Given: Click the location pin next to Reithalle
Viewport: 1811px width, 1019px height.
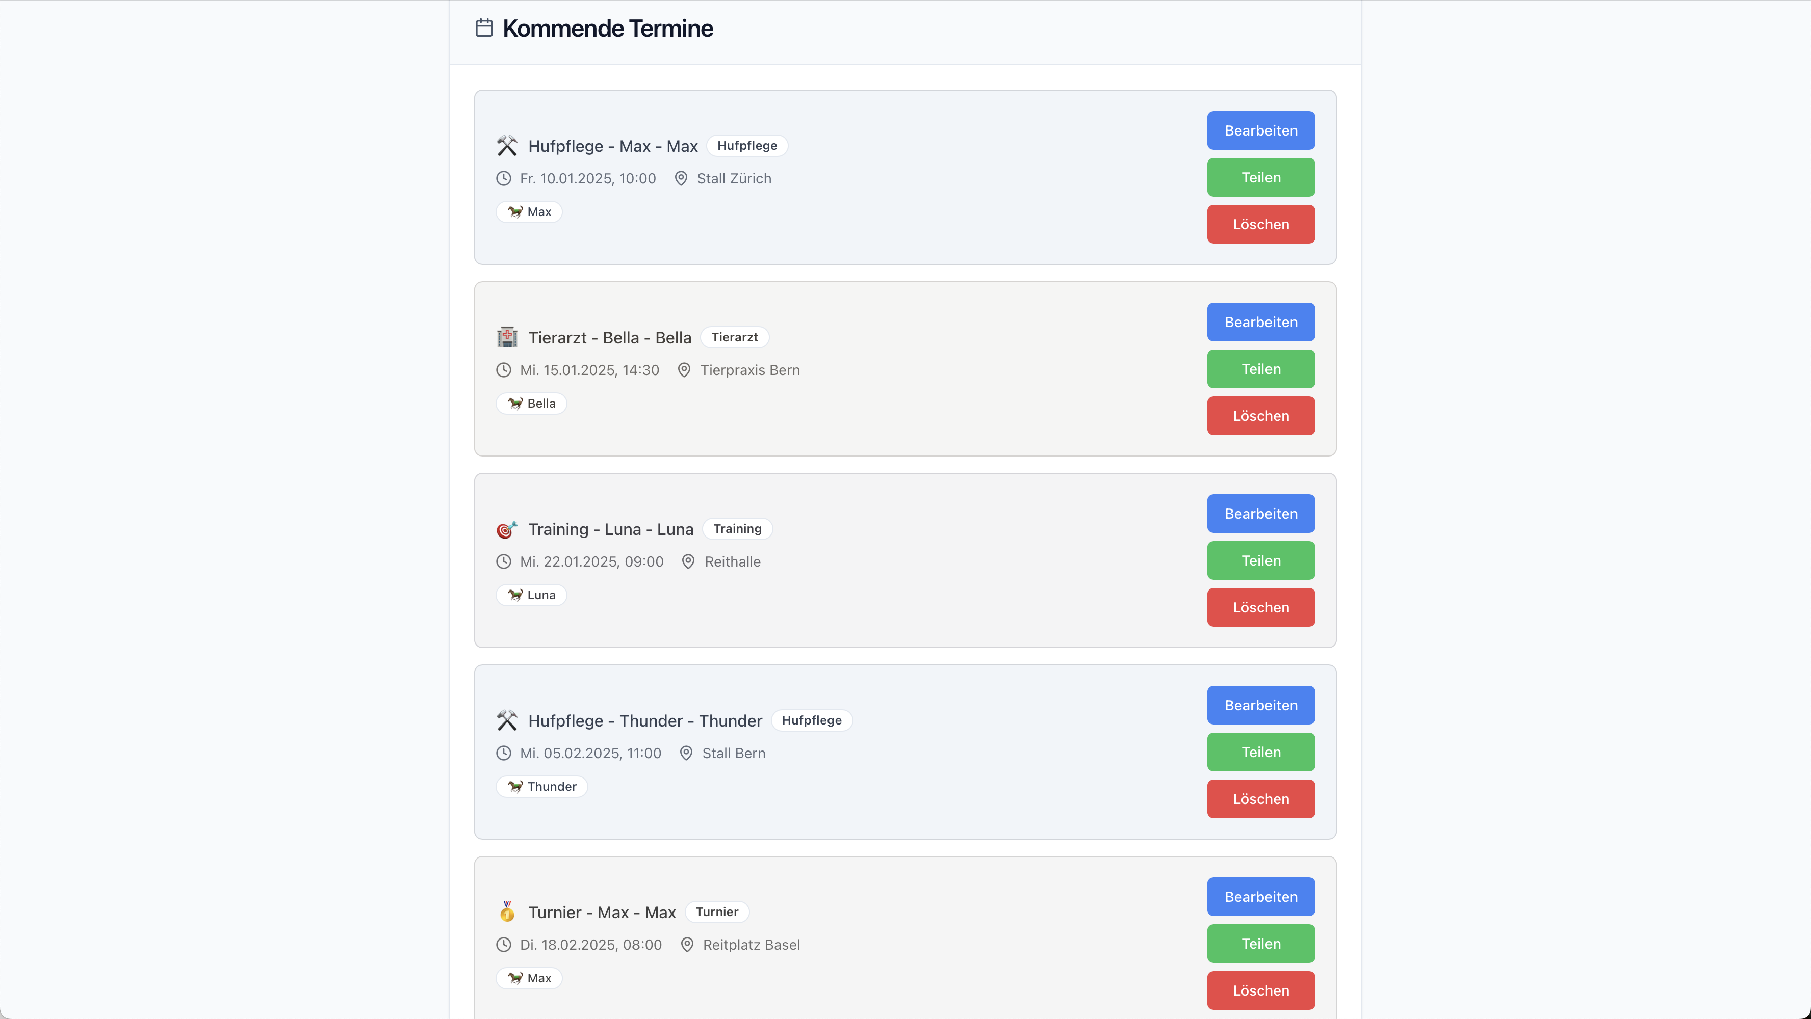Looking at the screenshot, I should click(688, 561).
